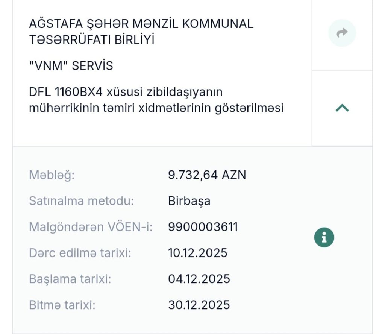
Task: Click the share arrow icon
Action: click(342, 33)
